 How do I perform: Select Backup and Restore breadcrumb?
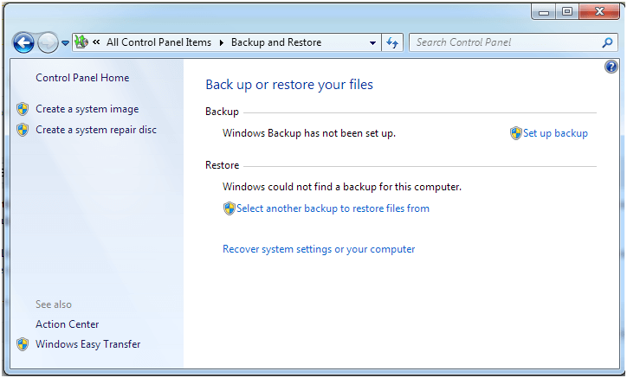(276, 42)
